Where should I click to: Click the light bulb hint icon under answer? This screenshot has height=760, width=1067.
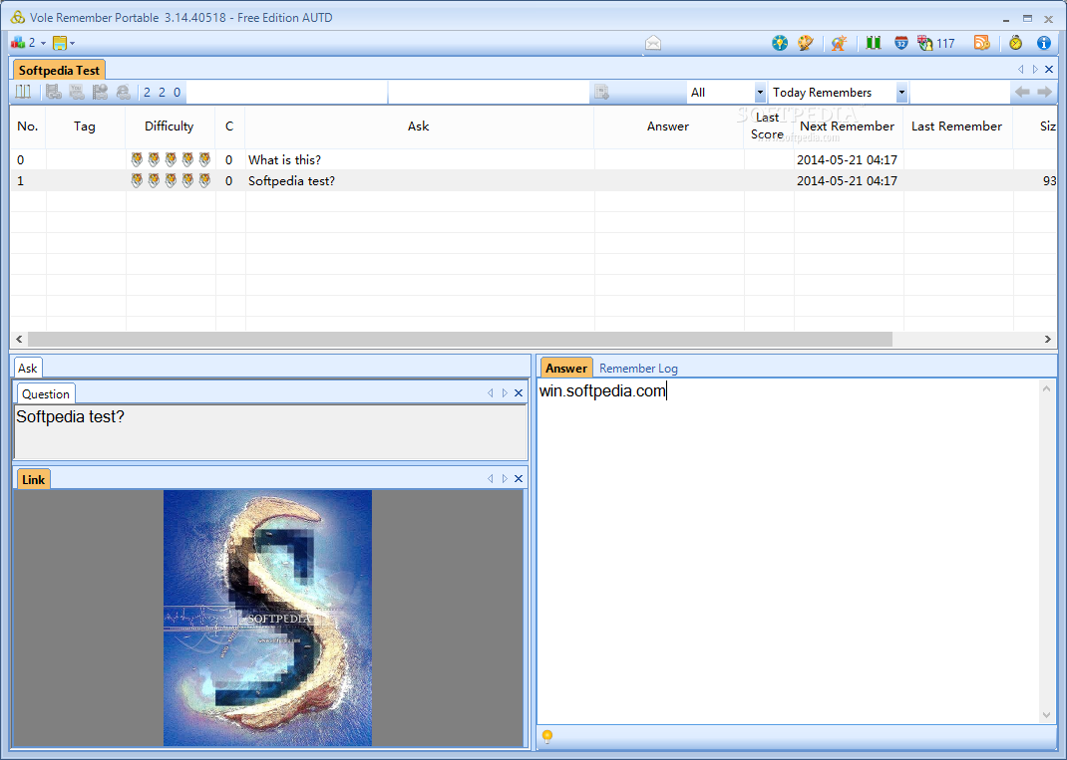[547, 736]
